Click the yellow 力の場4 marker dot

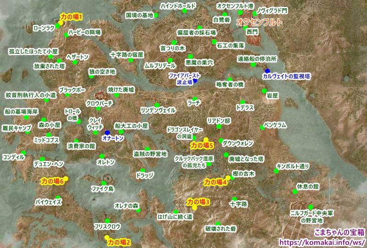228,178
